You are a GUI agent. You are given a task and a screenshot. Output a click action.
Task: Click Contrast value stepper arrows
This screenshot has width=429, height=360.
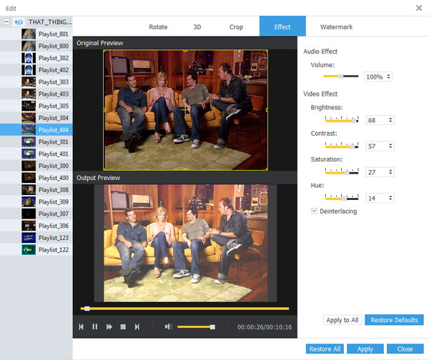pyautogui.click(x=390, y=146)
